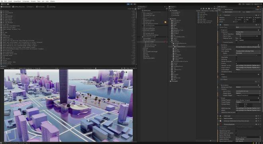Toggle the Stop NaNs checkbox

click(236, 57)
